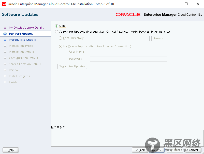Screen dimensions: 204x154
Task: Go back with the < Back button
Action: coord(140,150)
